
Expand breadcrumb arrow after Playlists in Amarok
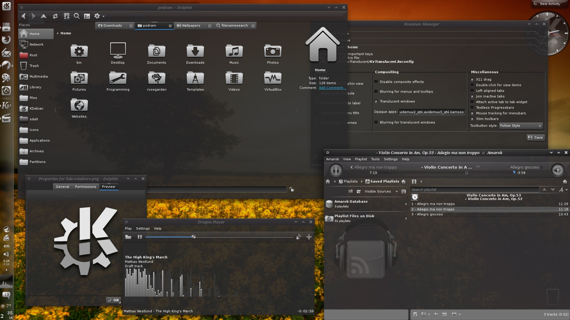point(362,181)
